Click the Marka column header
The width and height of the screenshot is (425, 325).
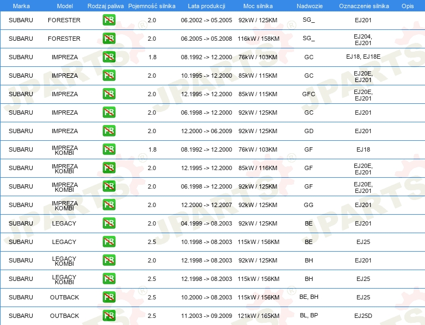[x=21, y=6]
